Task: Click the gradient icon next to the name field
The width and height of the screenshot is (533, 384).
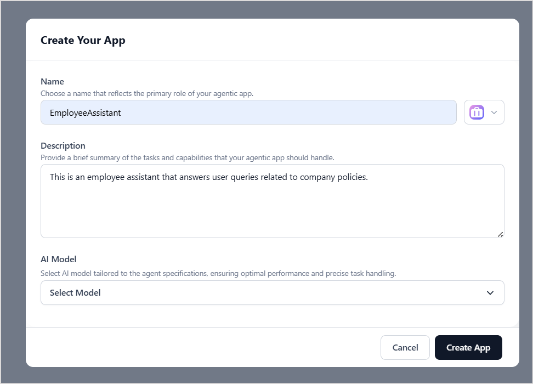Action: [478, 112]
